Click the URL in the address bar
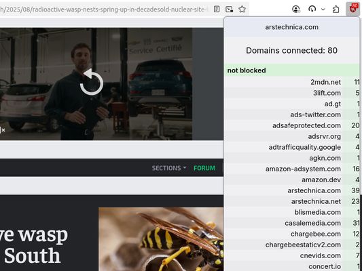Viewport: 362px width, 271px height. [104, 9]
